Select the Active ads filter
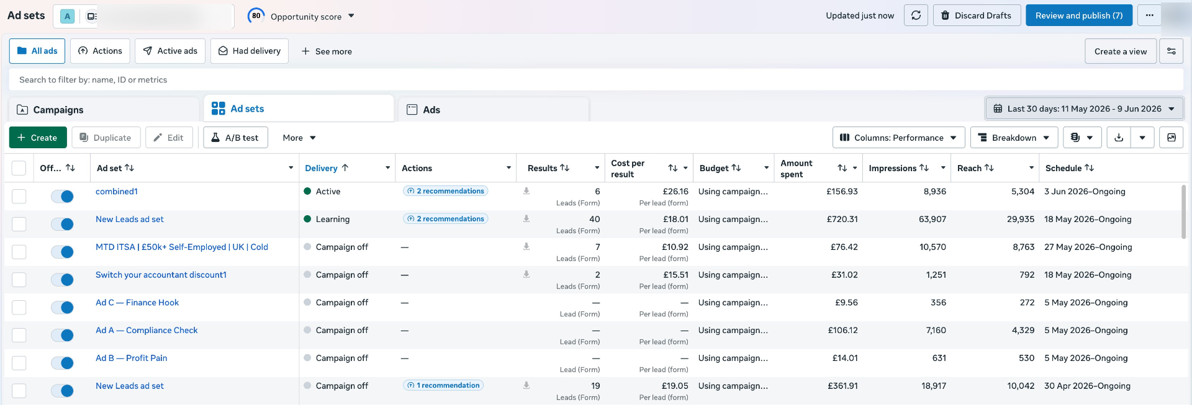The image size is (1192, 405). coord(170,51)
